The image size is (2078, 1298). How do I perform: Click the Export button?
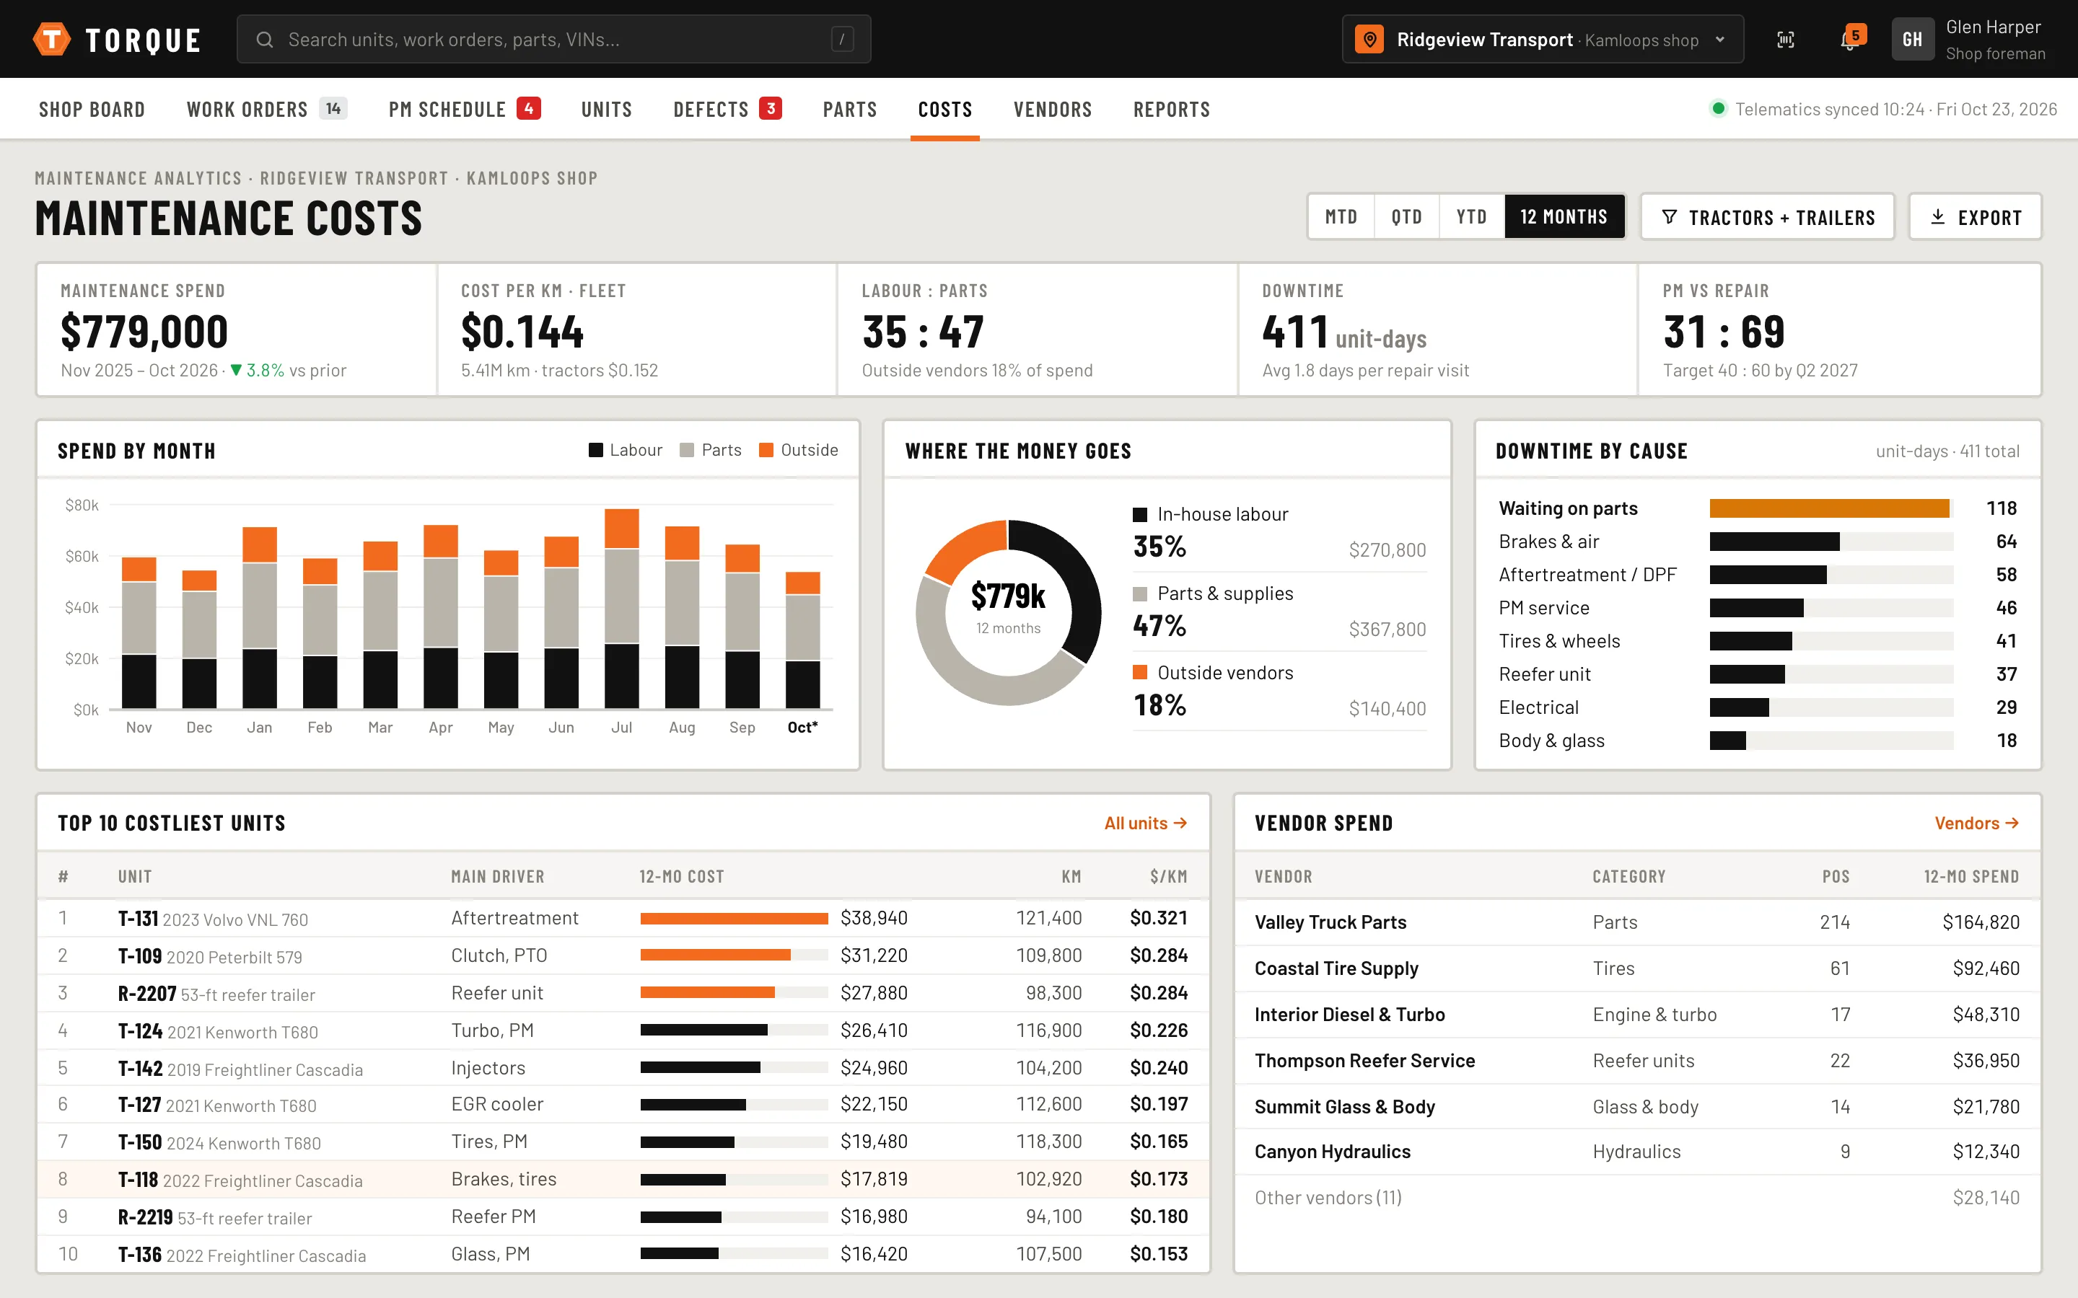(1975, 217)
